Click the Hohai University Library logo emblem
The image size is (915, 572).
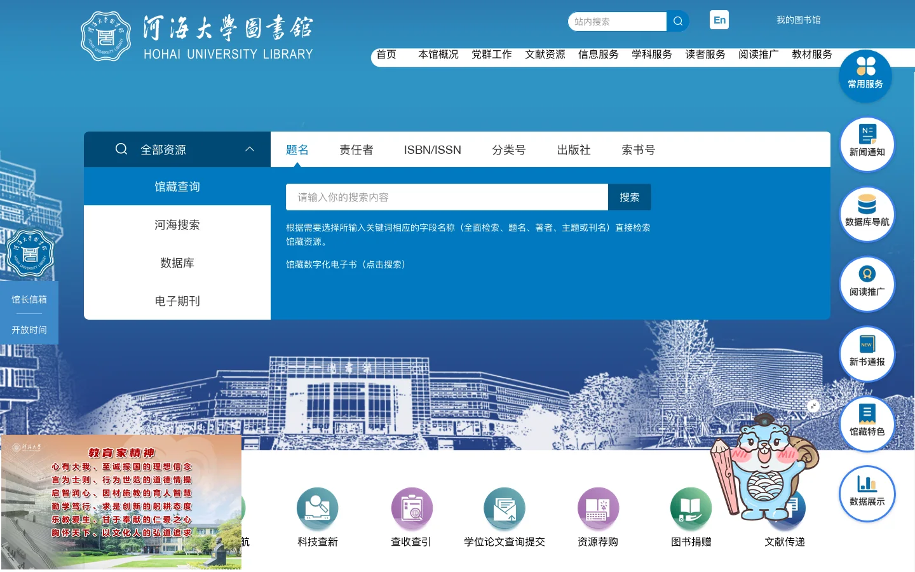pyautogui.click(x=106, y=36)
